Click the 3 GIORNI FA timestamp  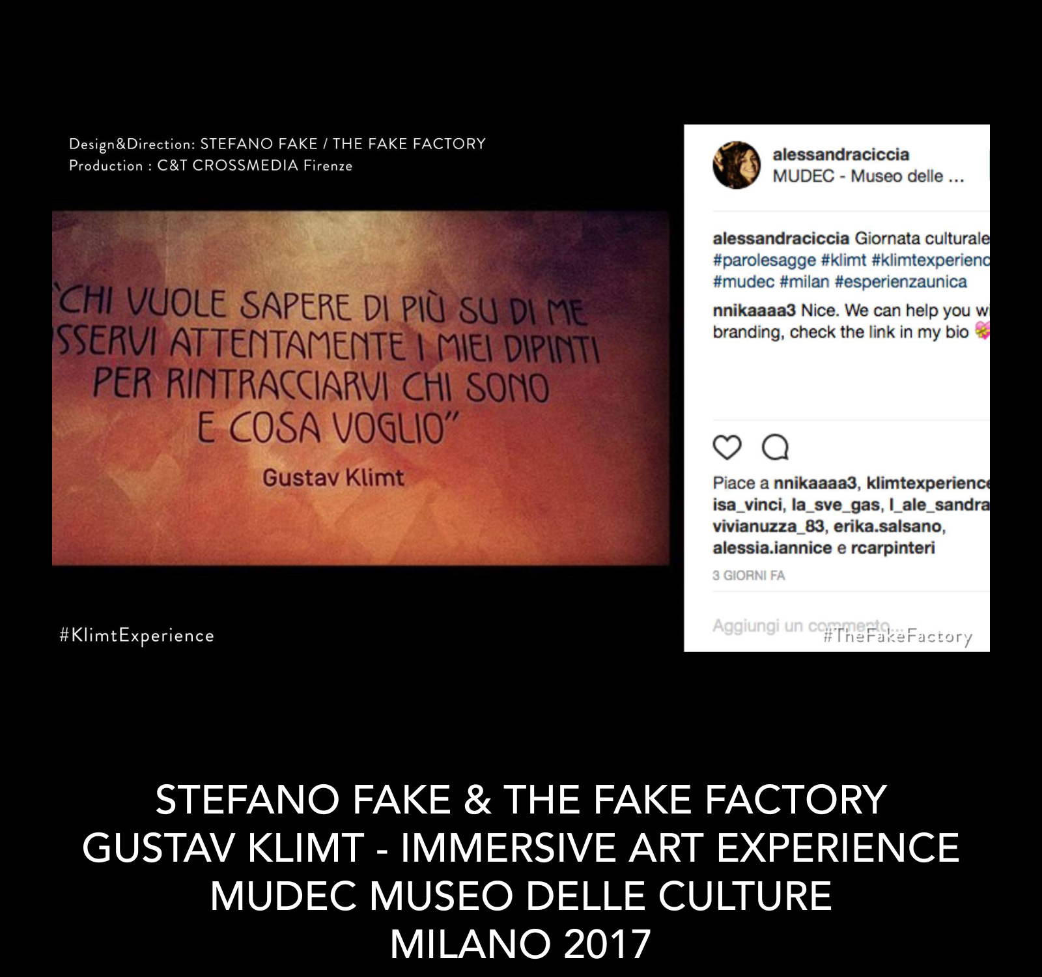click(x=748, y=575)
